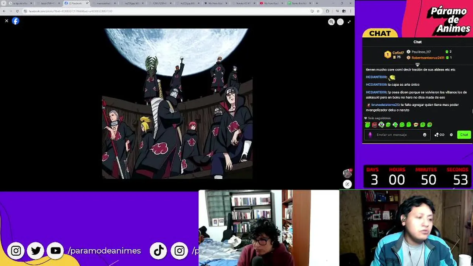Click the profile avatar above the pencil icon
Viewport: 473px width, 266px height.
347,173
